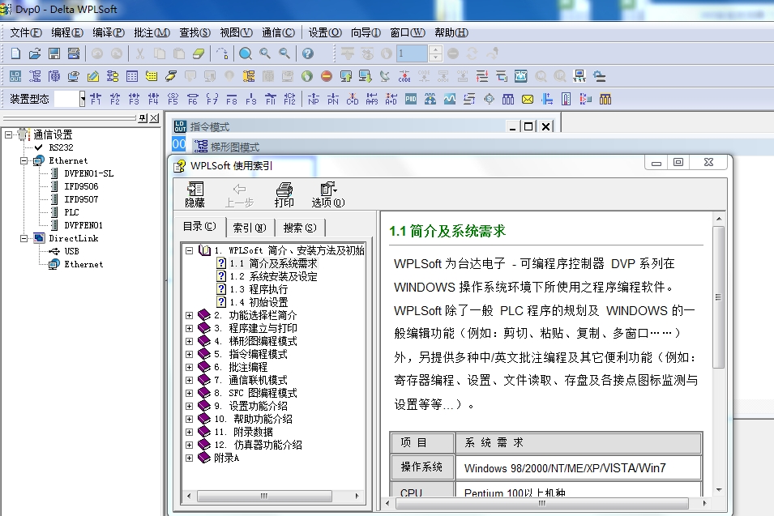Hide the help navigation pane
774x516 pixels.
[x=195, y=195]
